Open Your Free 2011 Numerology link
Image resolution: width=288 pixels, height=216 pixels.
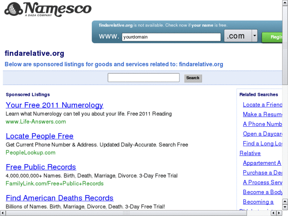(55, 105)
